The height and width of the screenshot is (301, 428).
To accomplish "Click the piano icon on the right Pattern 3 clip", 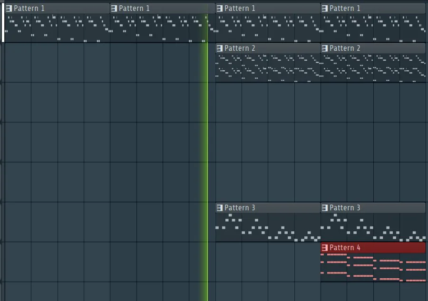I will click(x=324, y=208).
